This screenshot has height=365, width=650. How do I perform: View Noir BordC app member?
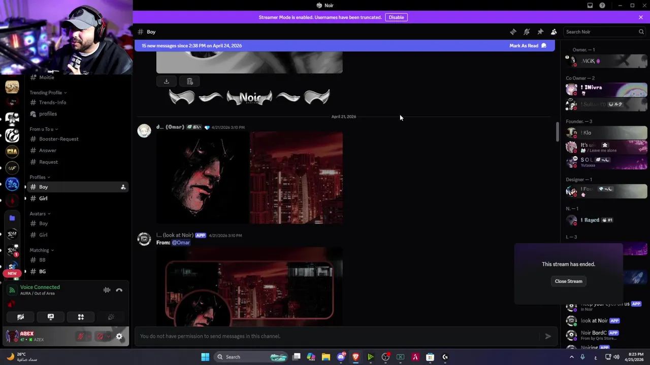[x=606, y=335]
